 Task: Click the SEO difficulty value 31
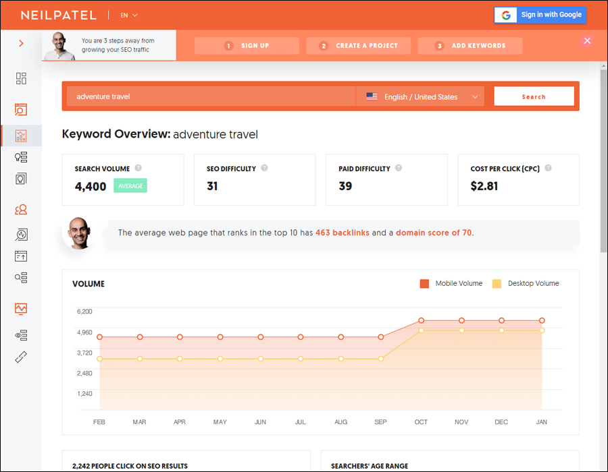[212, 186]
